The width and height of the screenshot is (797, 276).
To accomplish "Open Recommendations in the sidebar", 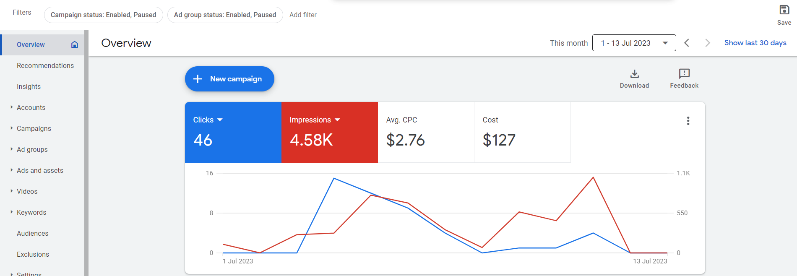I will coord(45,65).
